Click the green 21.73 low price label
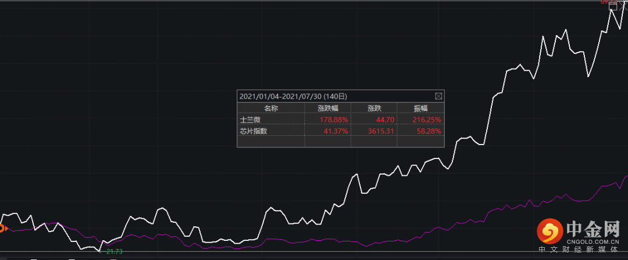Screen dimensions: 628x260 (114, 251)
